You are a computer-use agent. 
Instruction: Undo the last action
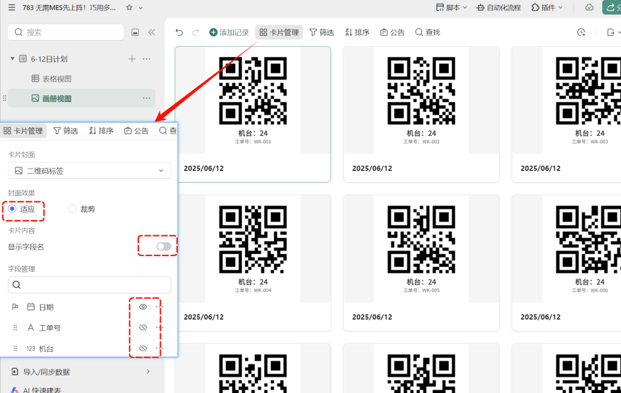point(179,33)
